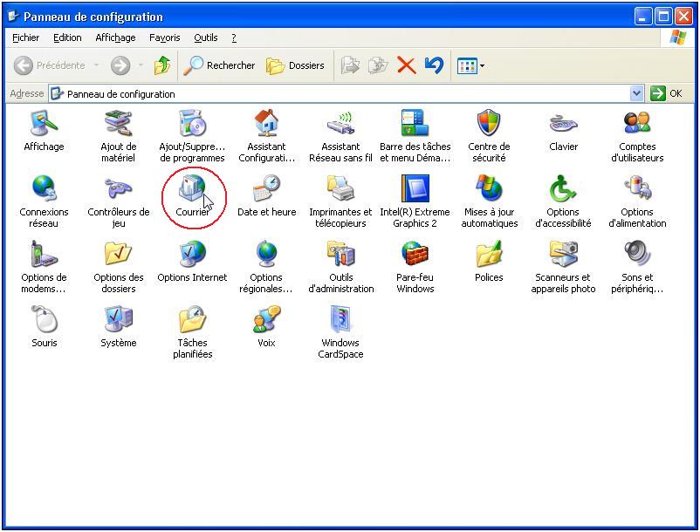Select Windows CardSpace icon
Image resolution: width=700 pixels, height=532 pixels.
click(340, 318)
